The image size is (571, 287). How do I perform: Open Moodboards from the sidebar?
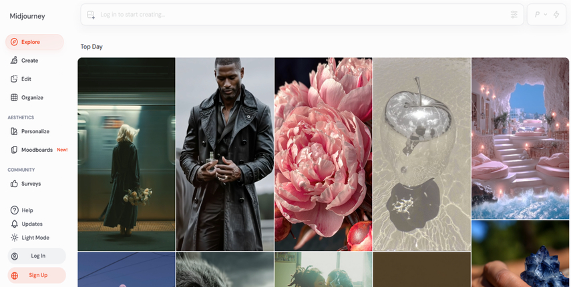(x=37, y=150)
